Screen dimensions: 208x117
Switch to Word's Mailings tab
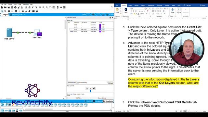point(160,6)
